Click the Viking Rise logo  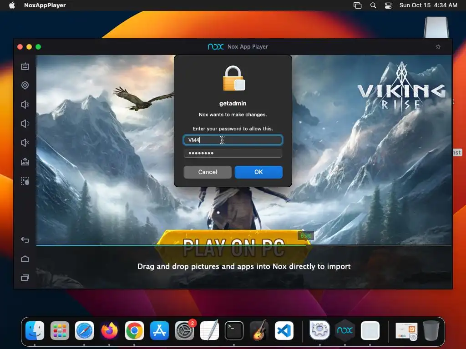click(402, 85)
